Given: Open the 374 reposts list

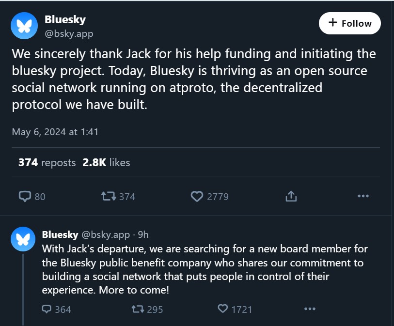Looking at the screenshot, I should click(47, 162).
